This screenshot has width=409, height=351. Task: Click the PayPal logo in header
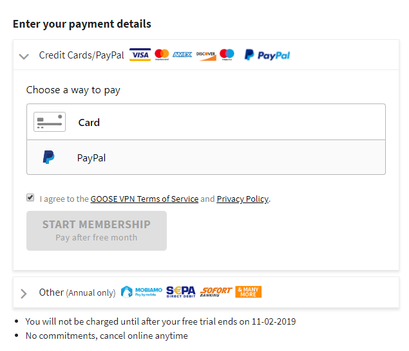(267, 55)
